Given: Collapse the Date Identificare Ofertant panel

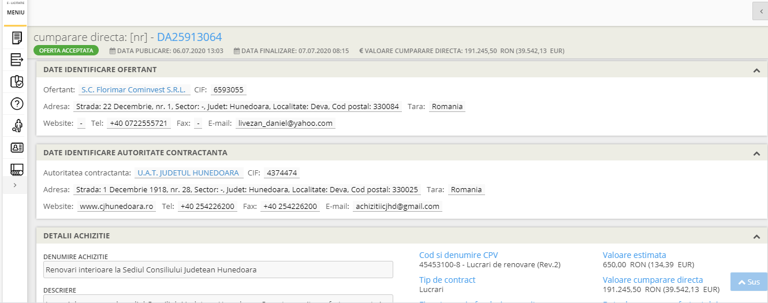Looking at the screenshot, I should [x=756, y=70].
